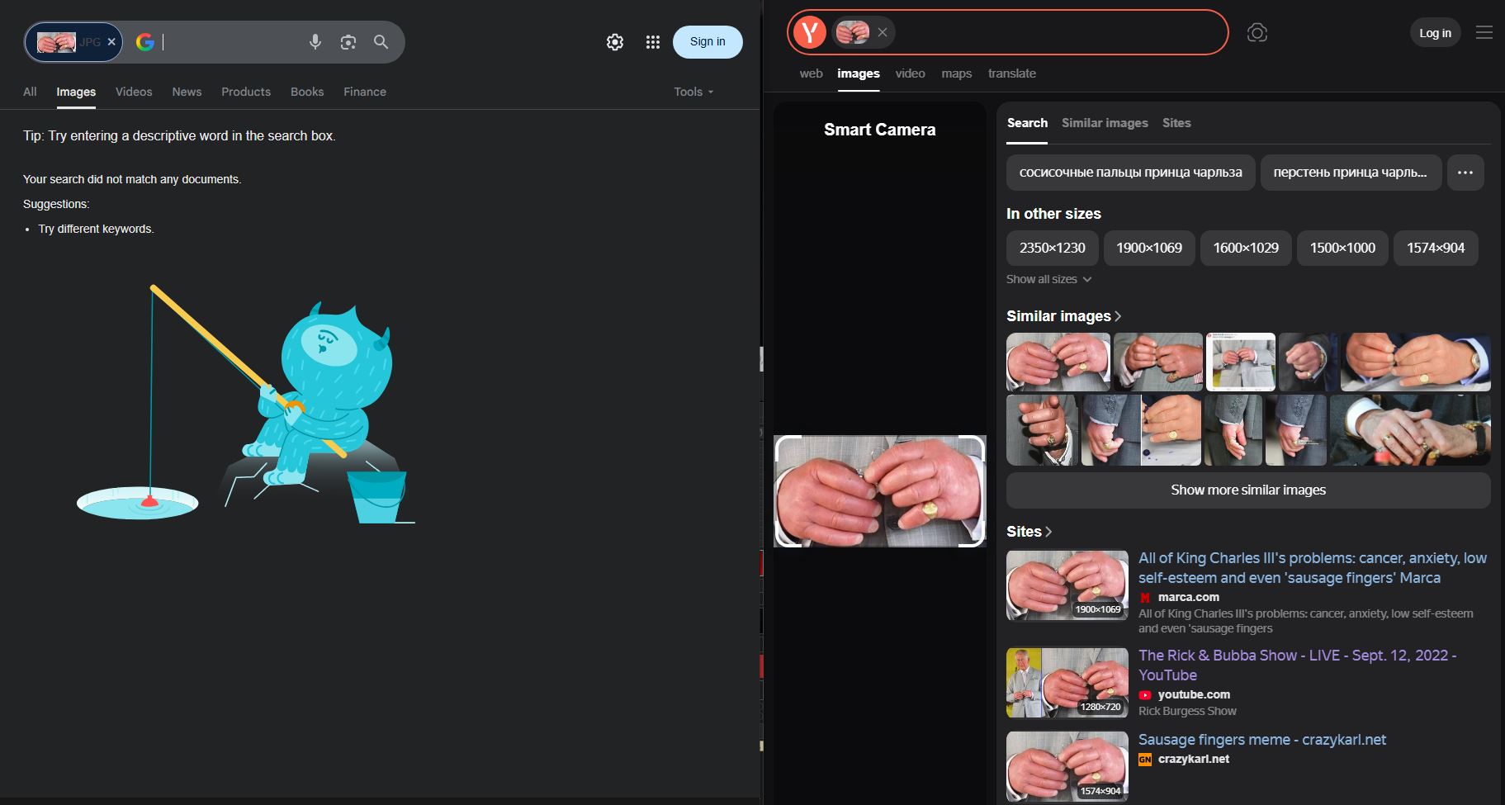Open the Yandex translate tab
1505x805 pixels.
pyautogui.click(x=1012, y=73)
